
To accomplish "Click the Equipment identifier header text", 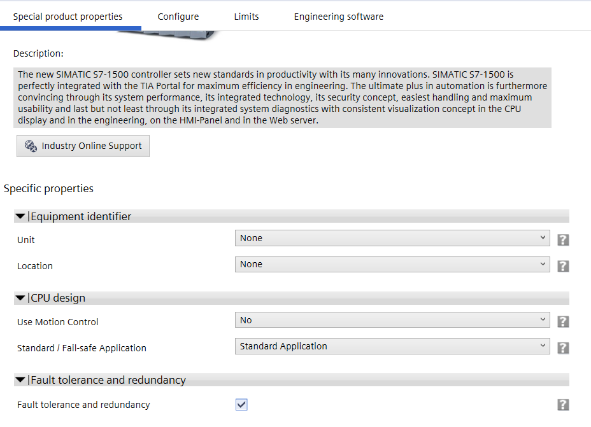I will click(81, 216).
